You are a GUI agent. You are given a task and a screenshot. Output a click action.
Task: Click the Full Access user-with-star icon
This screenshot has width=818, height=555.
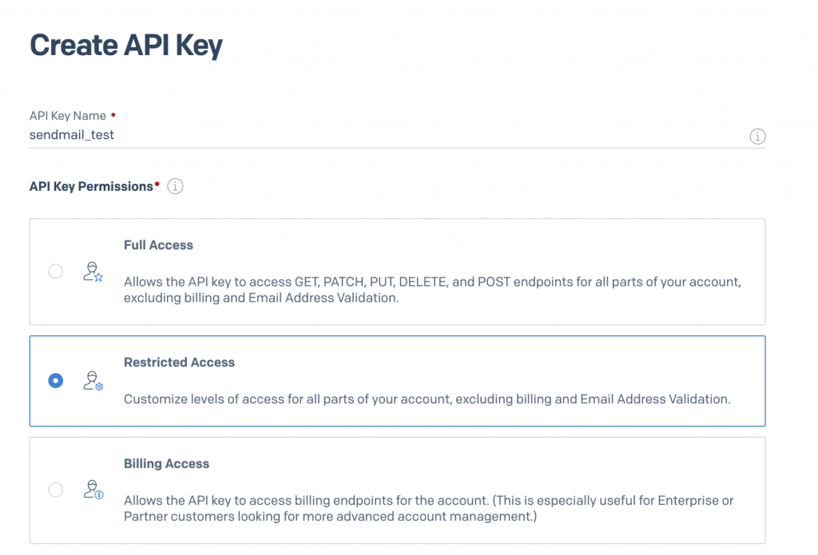93,272
